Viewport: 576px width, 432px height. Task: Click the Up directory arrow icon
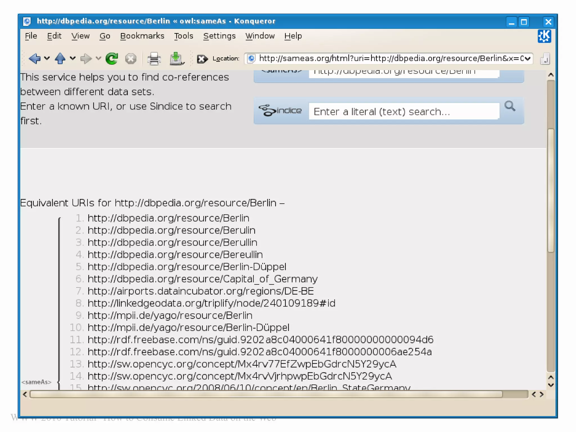tap(60, 59)
